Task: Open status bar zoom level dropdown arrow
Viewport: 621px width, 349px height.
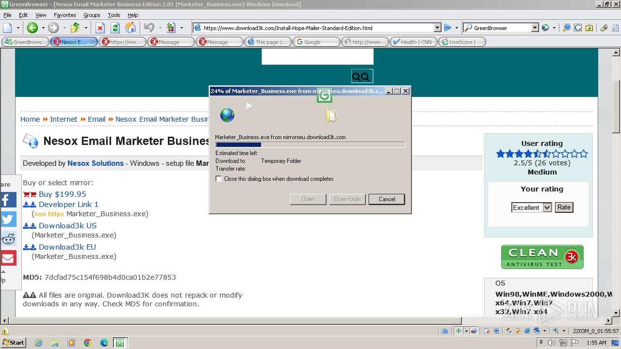Action: point(564,331)
